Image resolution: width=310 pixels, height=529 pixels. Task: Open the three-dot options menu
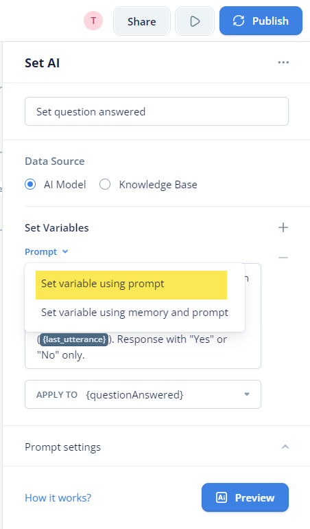pos(283,63)
